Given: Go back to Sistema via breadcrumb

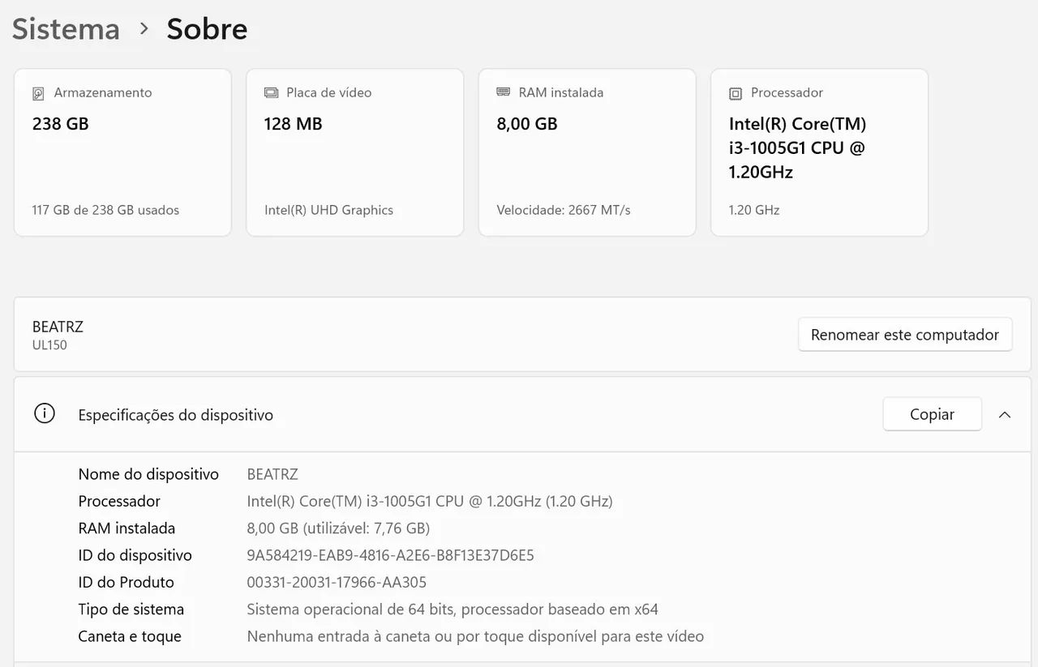Looking at the screenshot, I should [x=66, y=28].
